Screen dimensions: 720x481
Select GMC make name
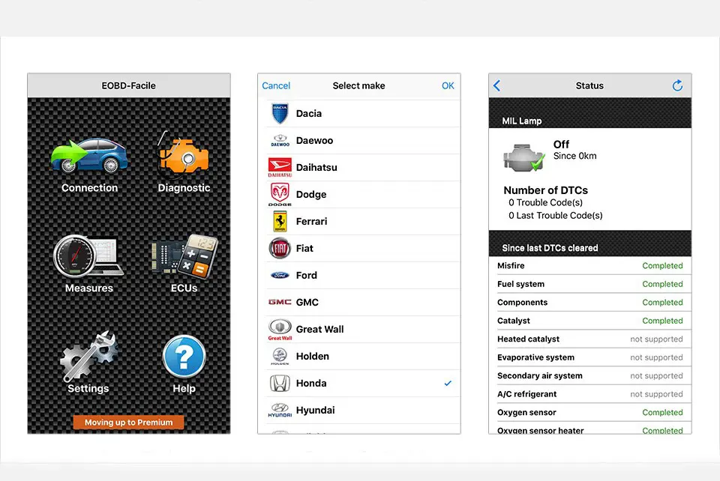(307, 302)
